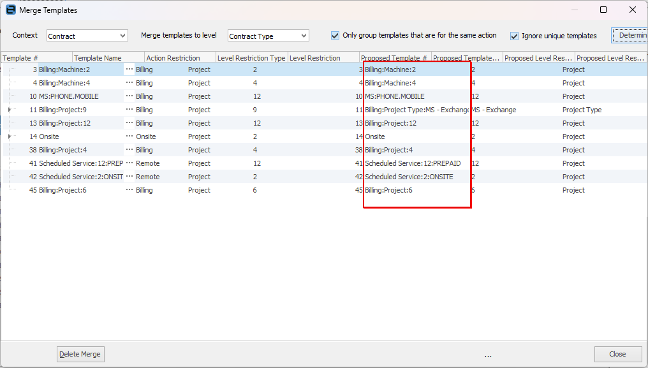Image resolution: width=648 pixels, height=368 pixels.
Task: Click Remote action in template 41 row
Action: (147, 163)
